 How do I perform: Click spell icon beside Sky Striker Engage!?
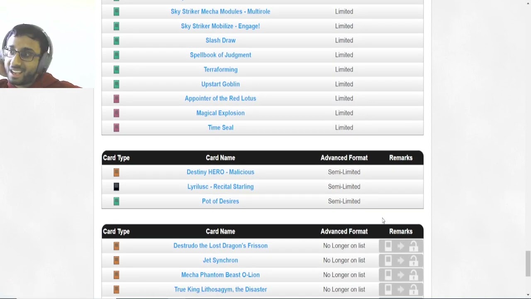click(x=116, y=26)
